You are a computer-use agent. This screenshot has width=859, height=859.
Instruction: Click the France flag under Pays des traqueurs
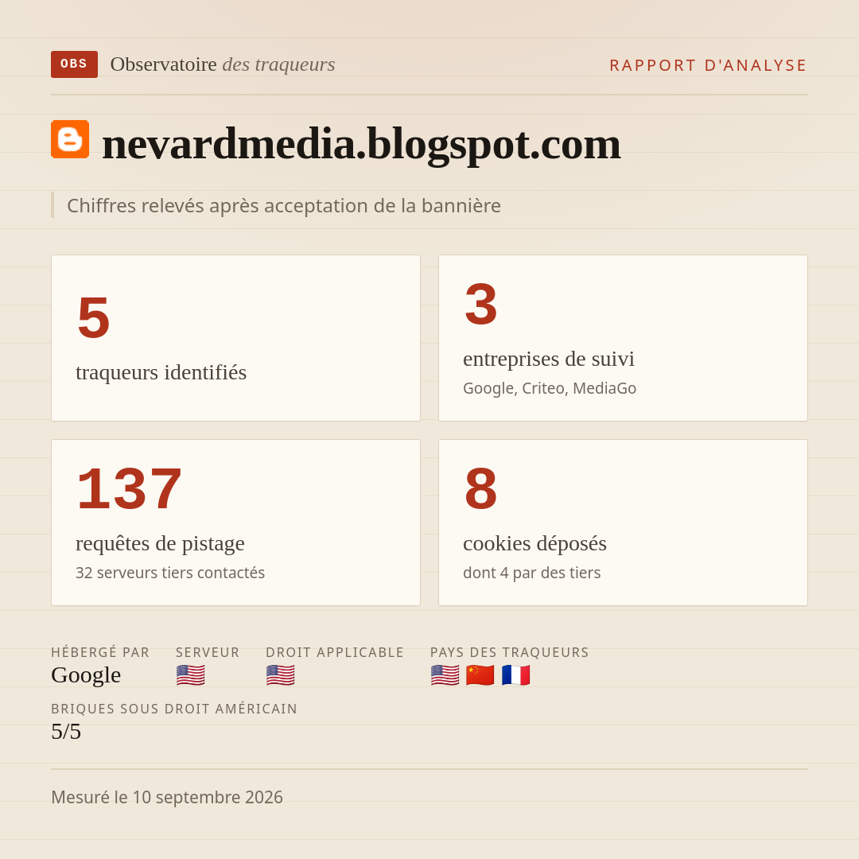click(x=515, y=675)
